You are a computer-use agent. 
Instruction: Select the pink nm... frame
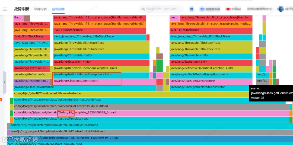tap(174, 18)
